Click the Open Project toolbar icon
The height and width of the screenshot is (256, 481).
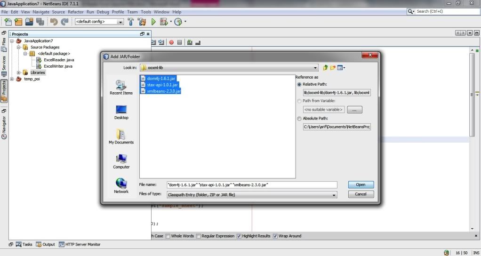(x=29, y=22)
